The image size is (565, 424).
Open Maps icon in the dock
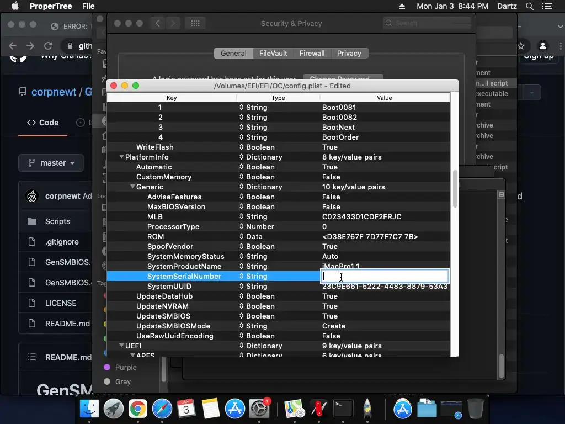[294, 409]
